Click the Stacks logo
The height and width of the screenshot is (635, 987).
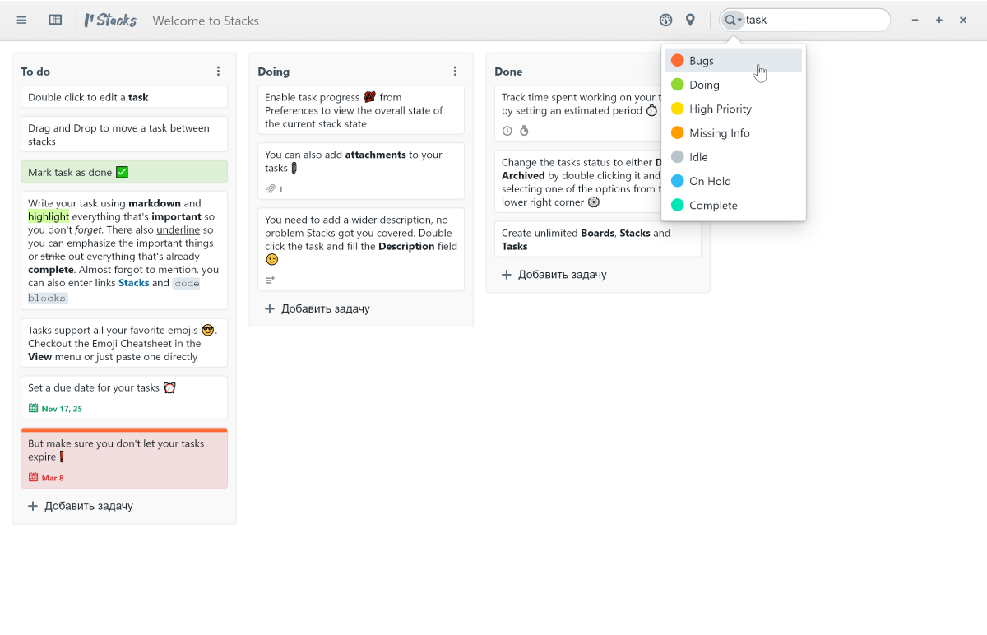[x=110, y=21]
